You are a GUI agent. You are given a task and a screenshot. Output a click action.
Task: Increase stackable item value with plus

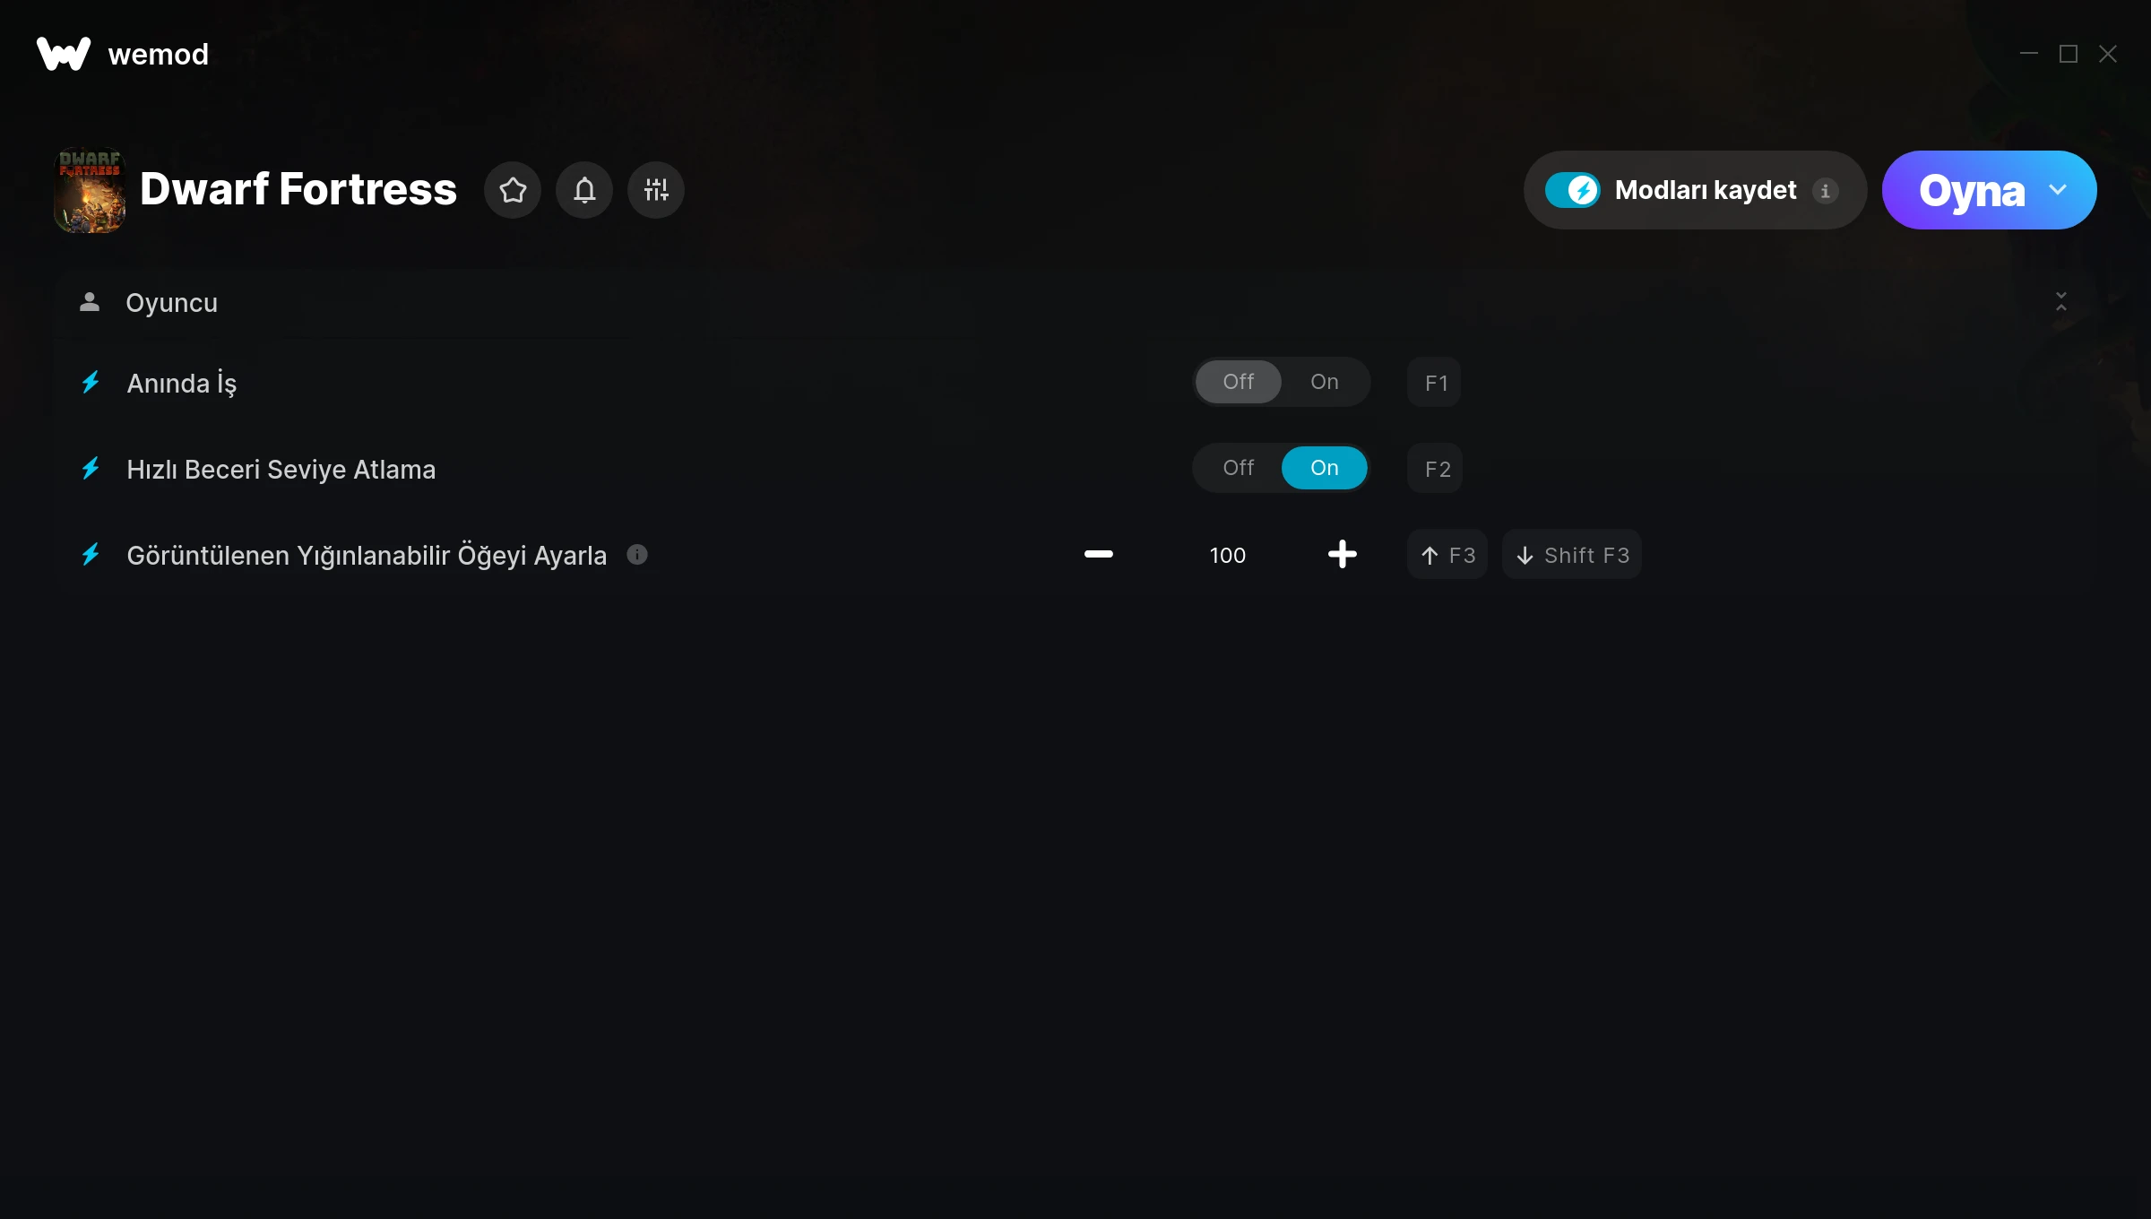pos(1343,555)
